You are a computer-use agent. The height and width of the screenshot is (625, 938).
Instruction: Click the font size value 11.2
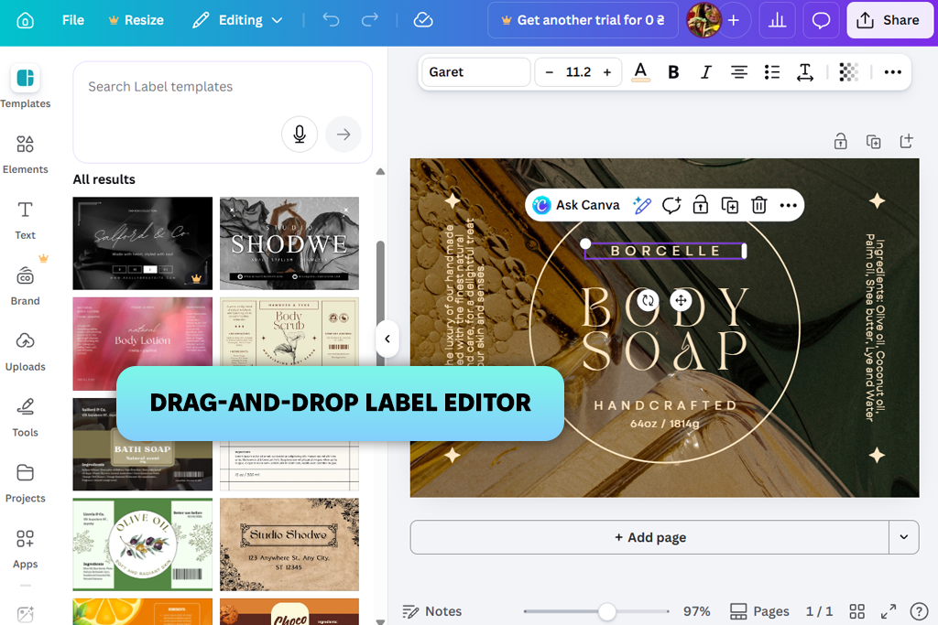coord(579,72)
